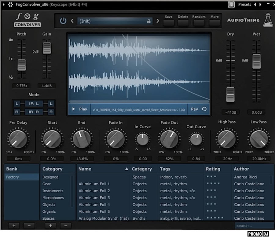
Task: Toggle the Rev reverse button
Action: (199, 109)
